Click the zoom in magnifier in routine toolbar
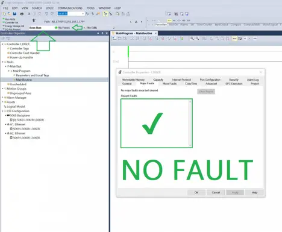The width and height of the screenshot is (282, 232). (x=192, y=39)
